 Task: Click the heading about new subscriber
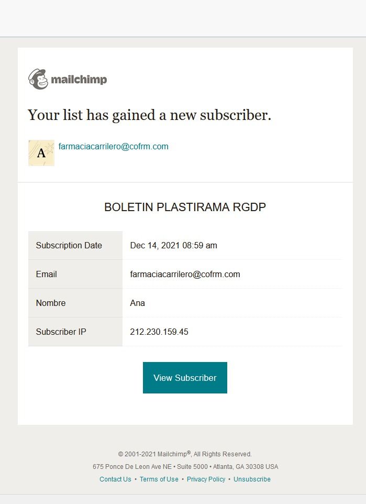click(149, 115)
